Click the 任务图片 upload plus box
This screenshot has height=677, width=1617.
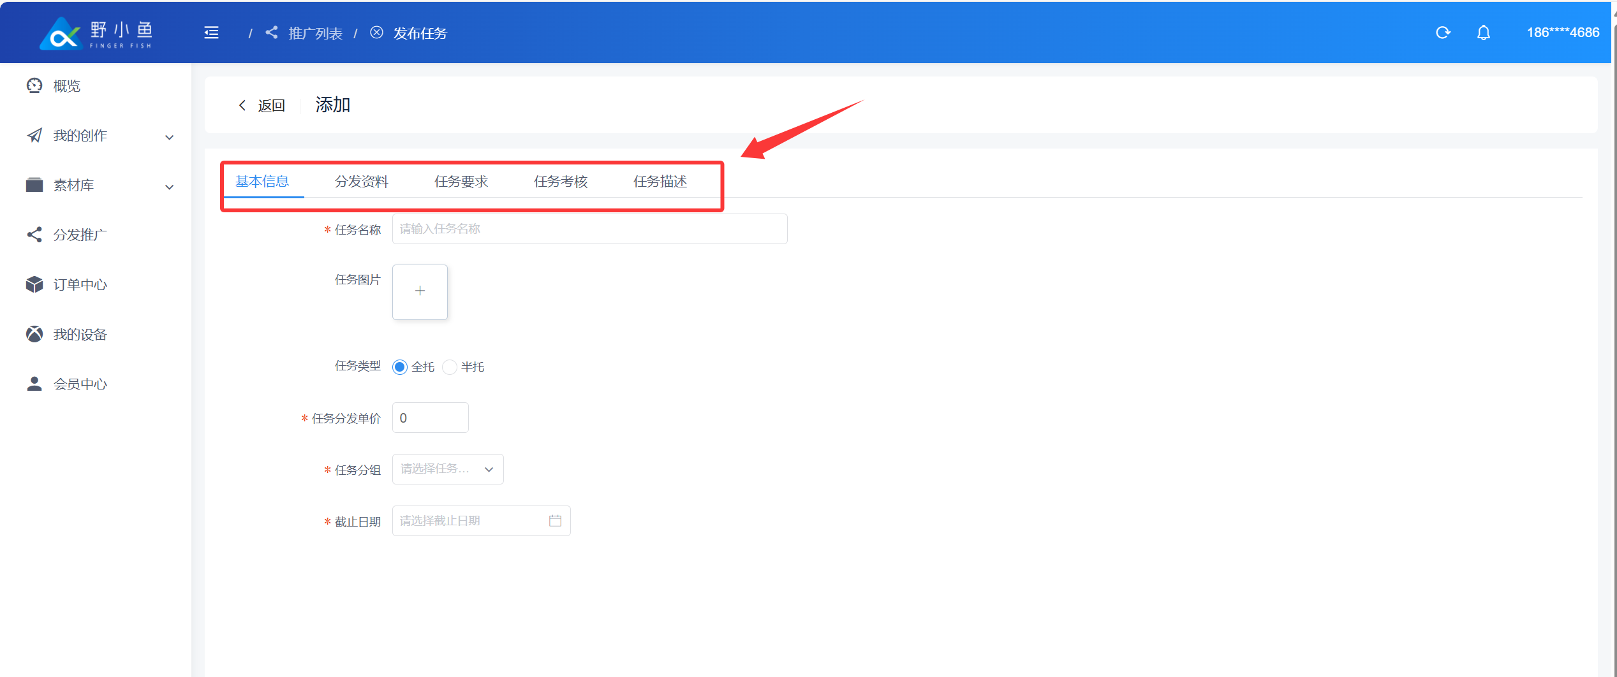click(420, 292)
